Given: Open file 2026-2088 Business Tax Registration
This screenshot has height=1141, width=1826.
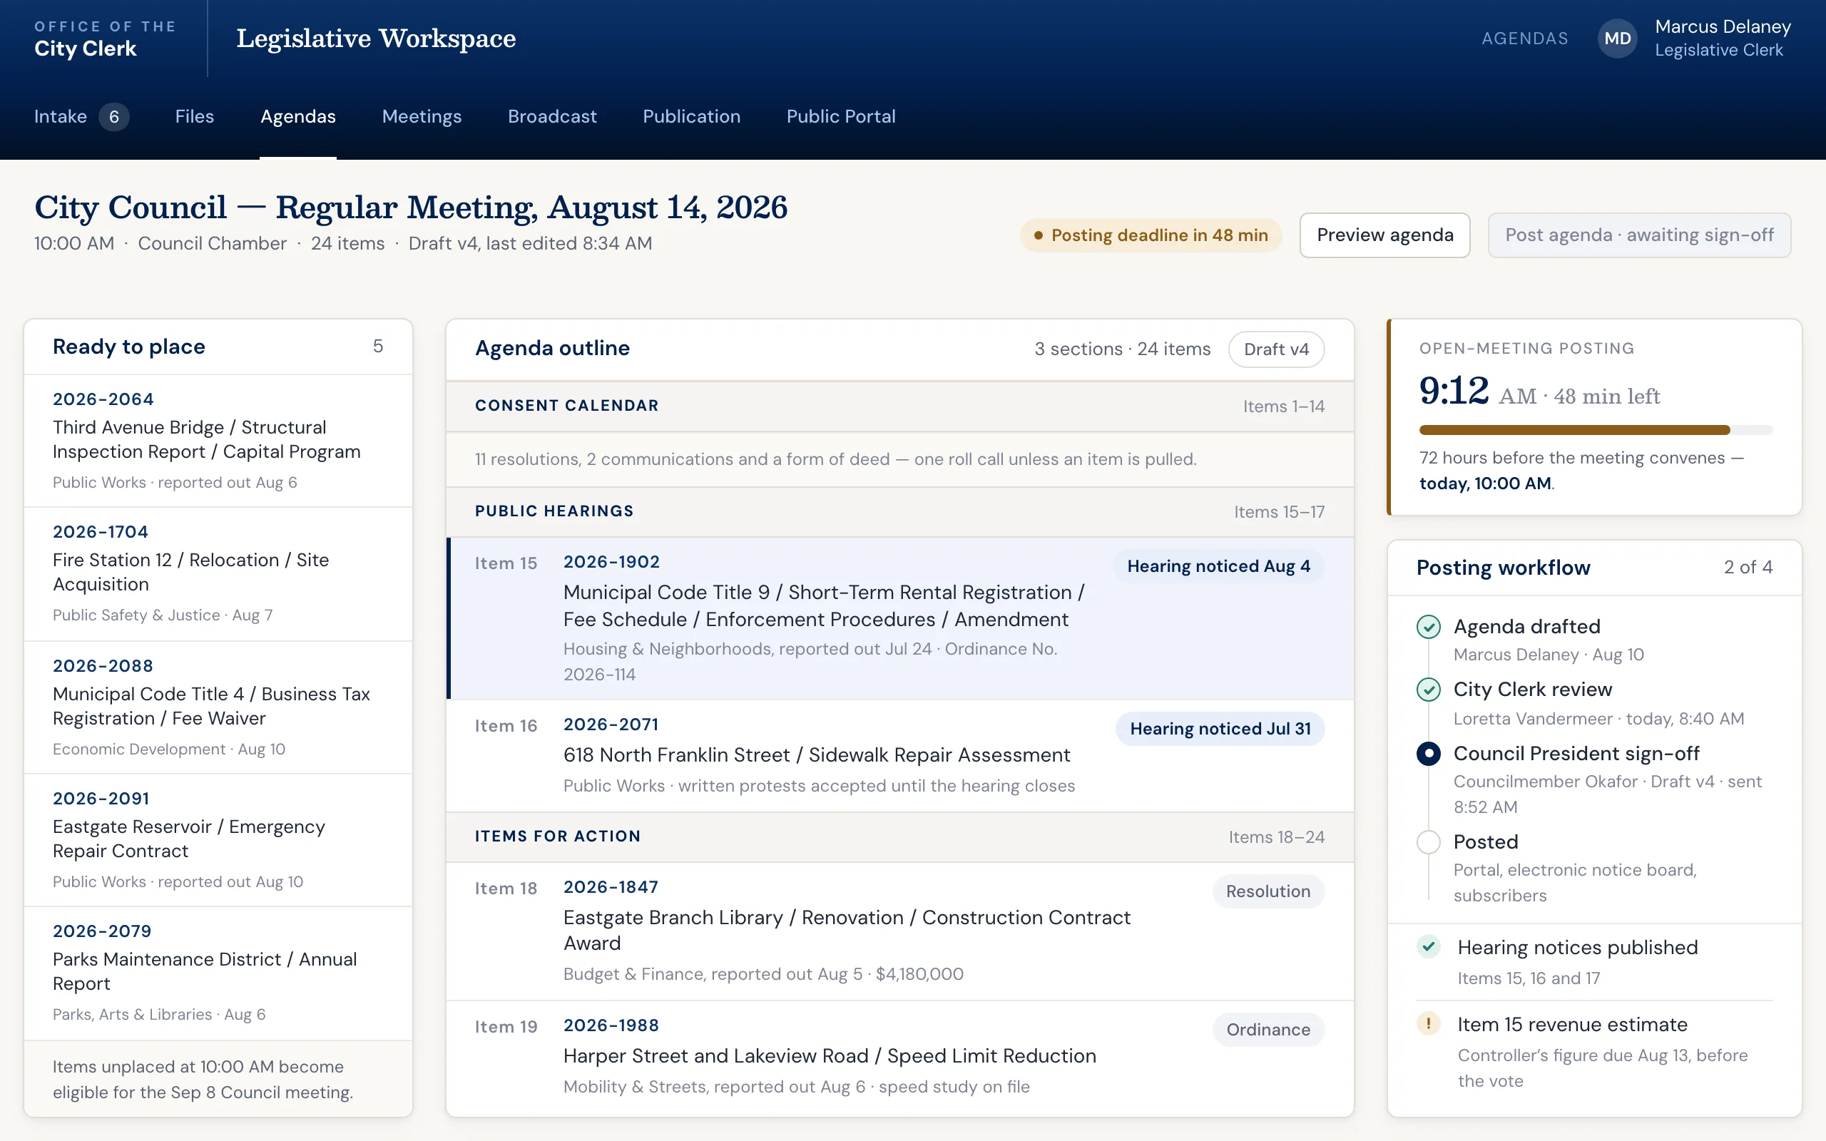Looking at the screenshot, I should coord(218,708).
